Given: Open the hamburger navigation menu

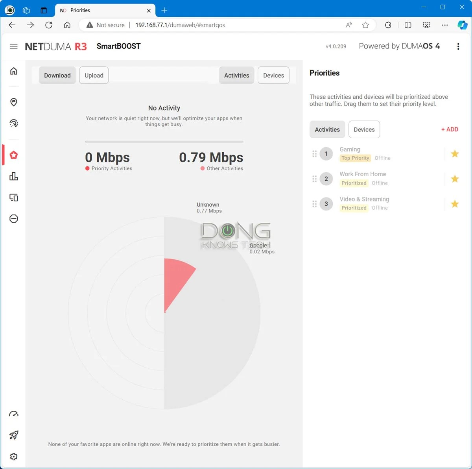Looking at the screenshot, I should coord(14,46).
